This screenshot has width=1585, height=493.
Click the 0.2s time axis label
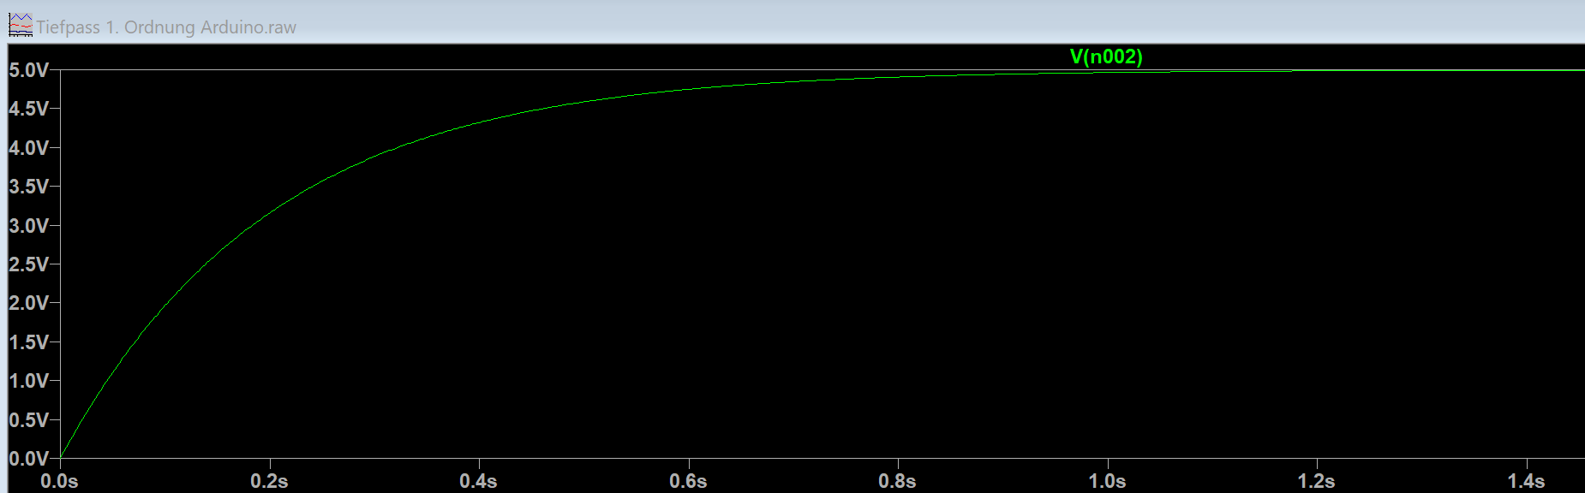click(269, 481)
